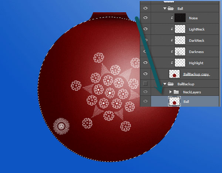Screen dimensions: 222x173
Task: Click the Ball layer name in highlighted row
Action: pyautogui.click(x=186, y=102)
